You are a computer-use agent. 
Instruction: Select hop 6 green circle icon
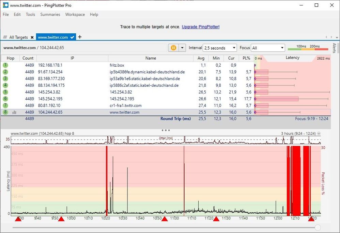click(5, 99)
